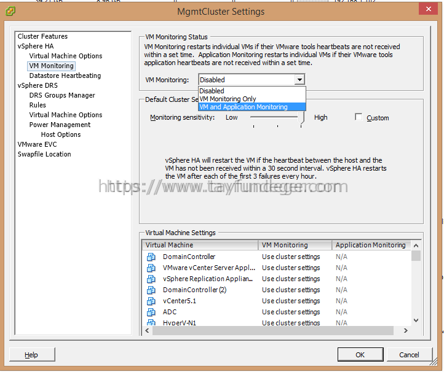Click the horizontal scroll right arrow
The height and width of the screenshot is (372, 444).
click(406, 330)
